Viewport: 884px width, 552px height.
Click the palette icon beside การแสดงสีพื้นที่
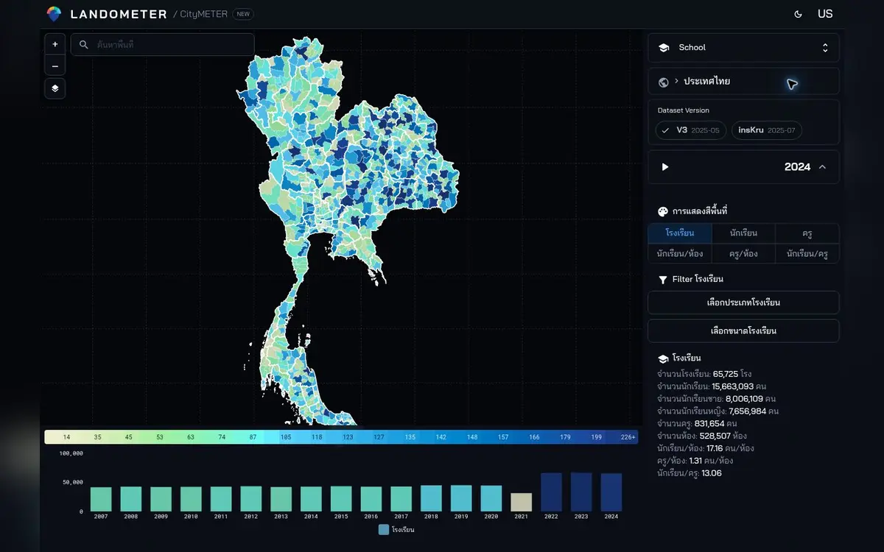coord(663,211)
